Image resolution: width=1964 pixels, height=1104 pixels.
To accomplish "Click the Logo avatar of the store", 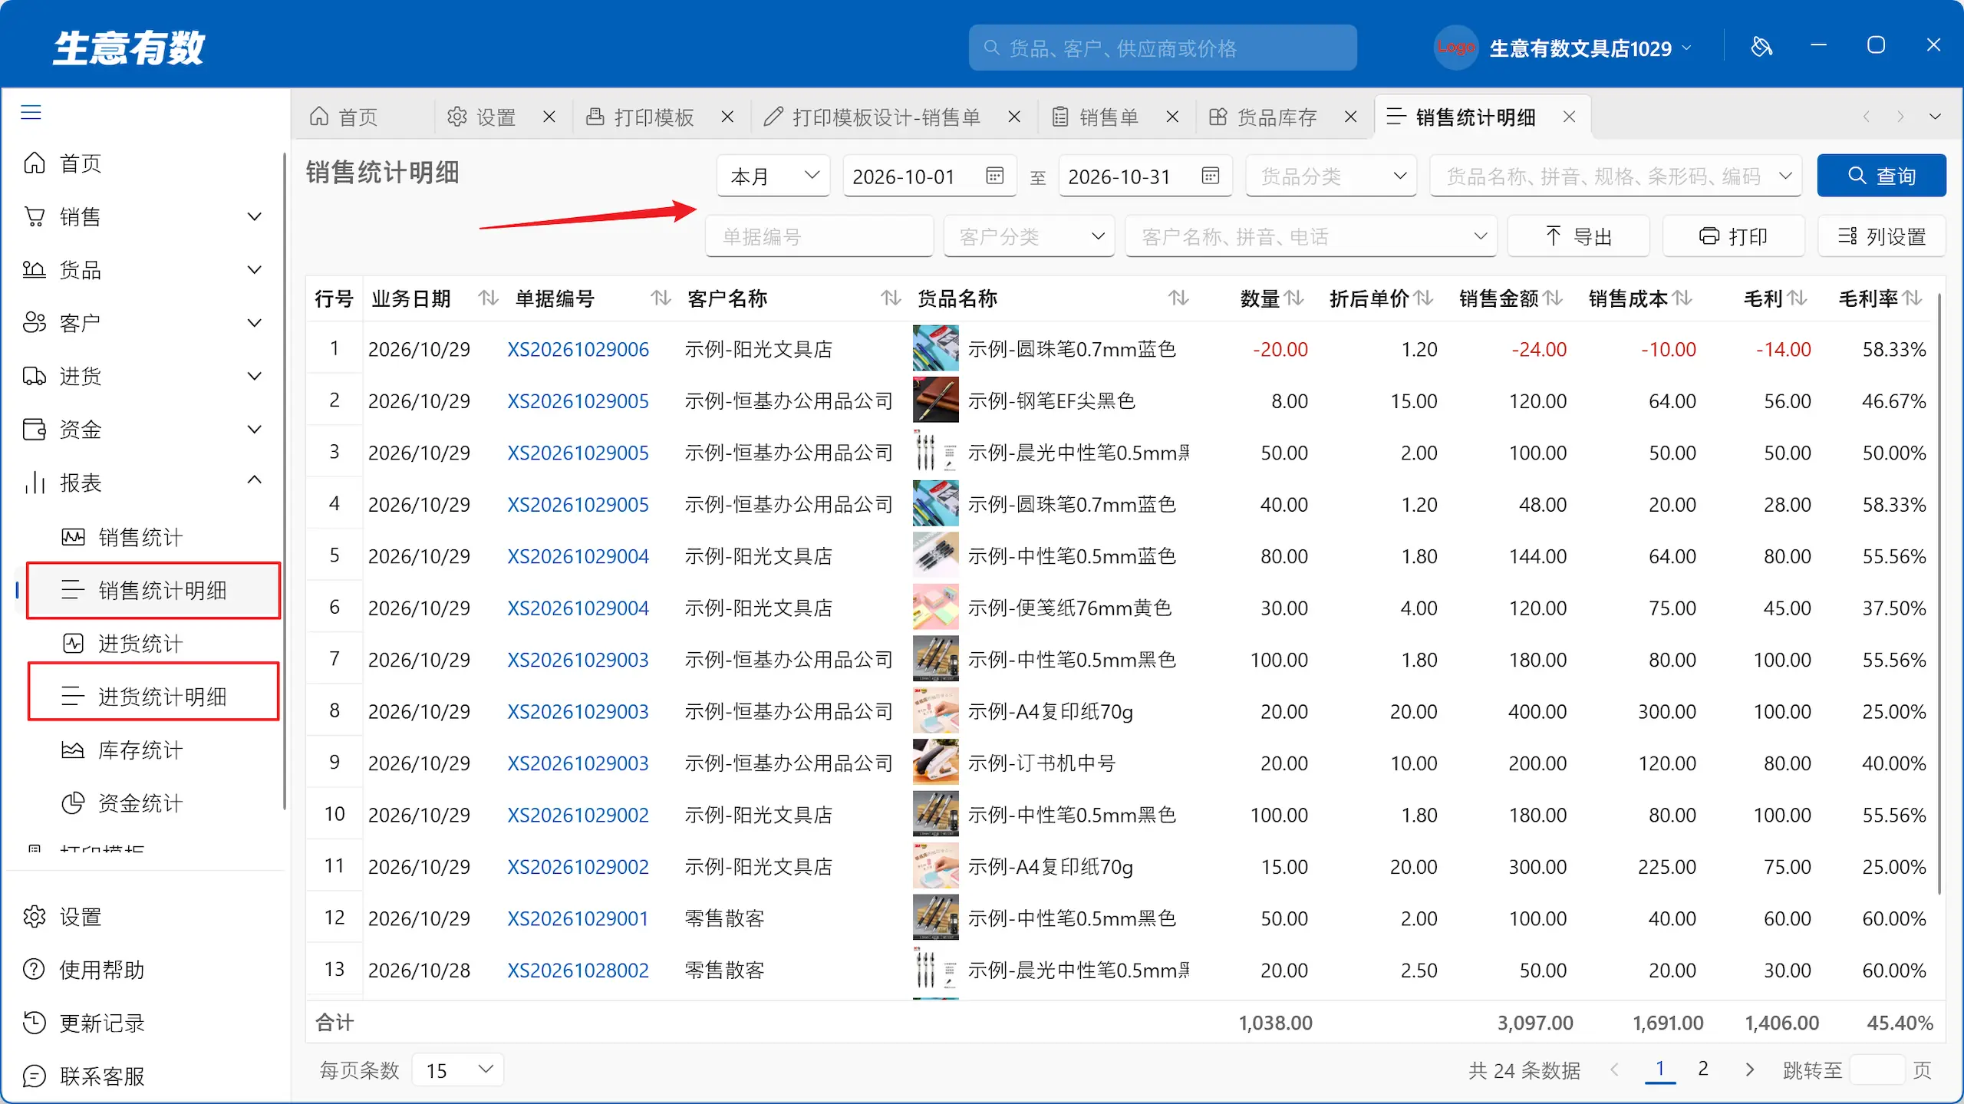I will [x=1455, y=48].
